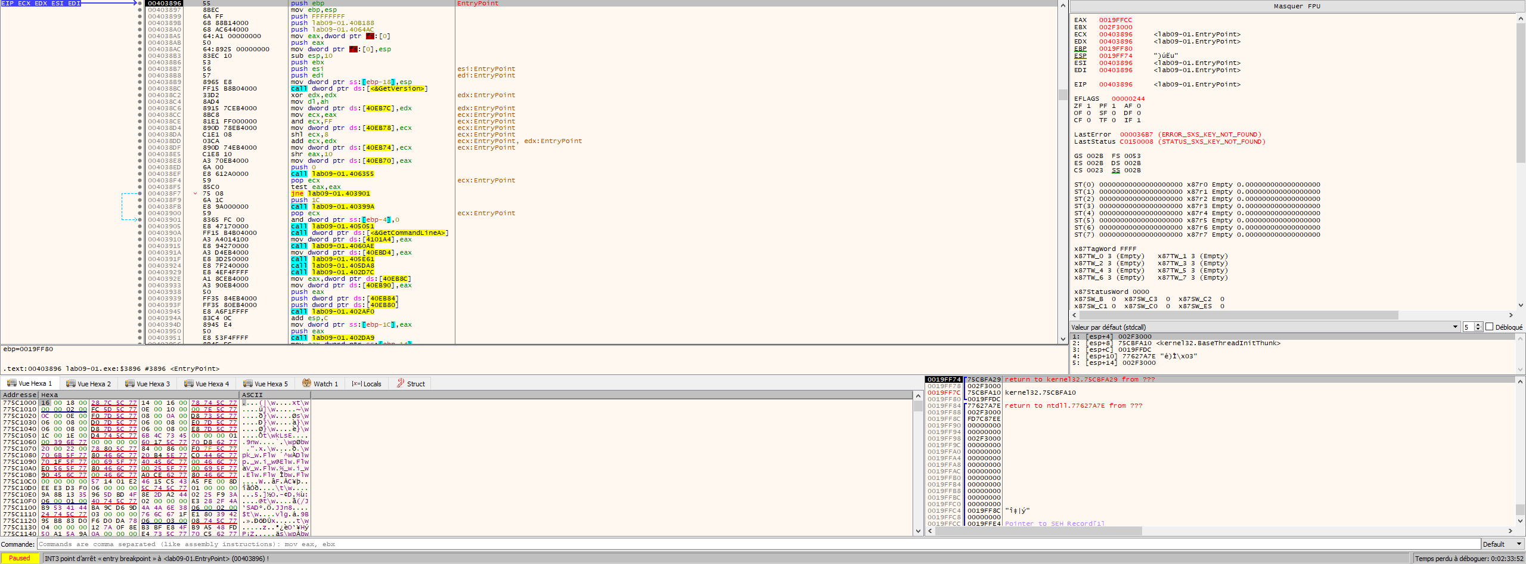This screenshot has height=564, width=1526.
Task: Open the Default command type dropdown
Action: tap(1502, 544)
